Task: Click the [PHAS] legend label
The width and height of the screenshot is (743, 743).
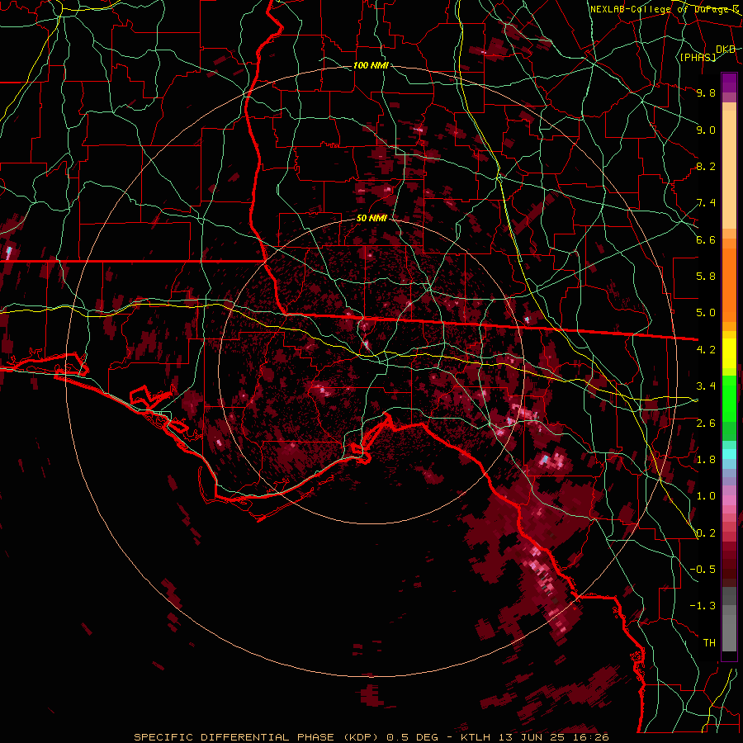Action: point(698,57)
